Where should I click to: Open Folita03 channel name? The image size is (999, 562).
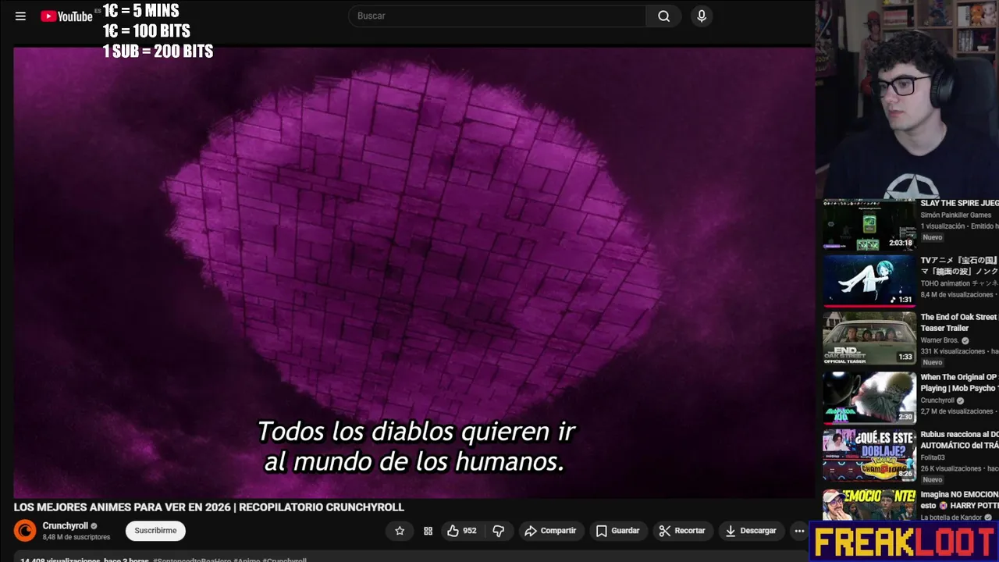pyautogui.click(x=933, y=457)
